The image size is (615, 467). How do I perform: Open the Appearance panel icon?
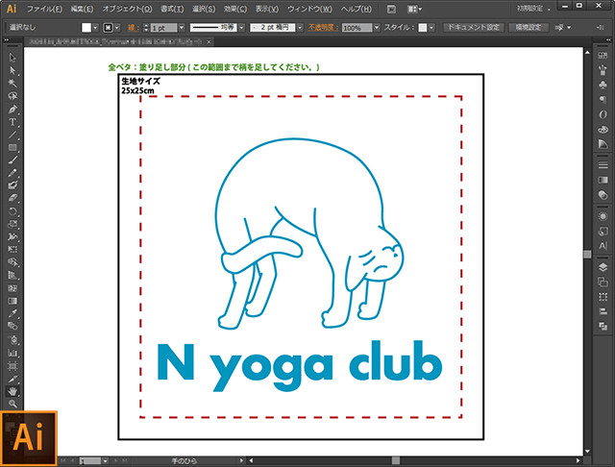pos(603,214)
